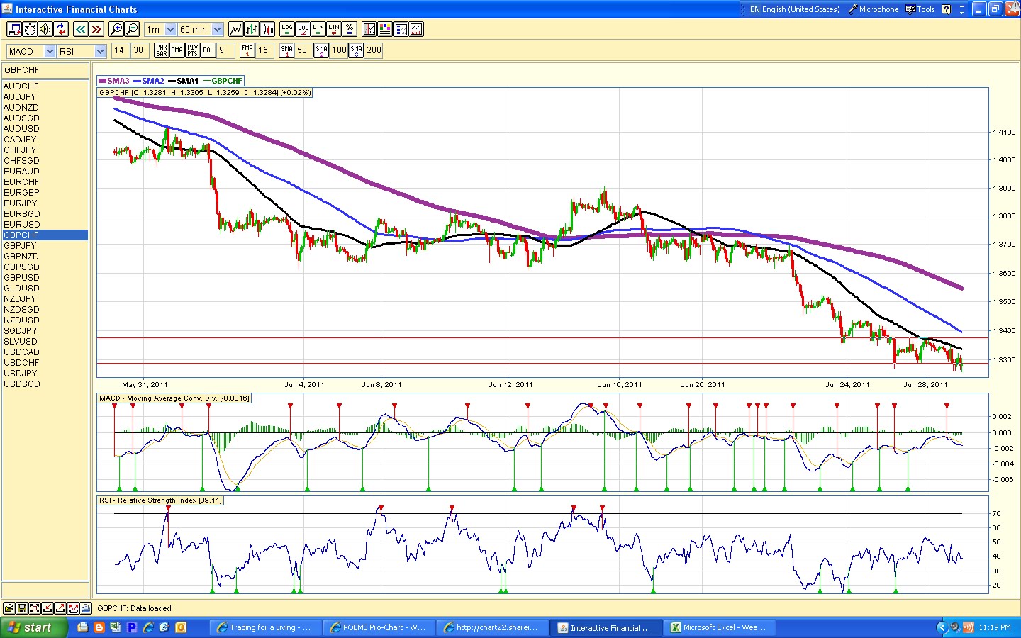Click the language bar help question icon
The width and height of the screenshot is (1021, 638).
947,9
